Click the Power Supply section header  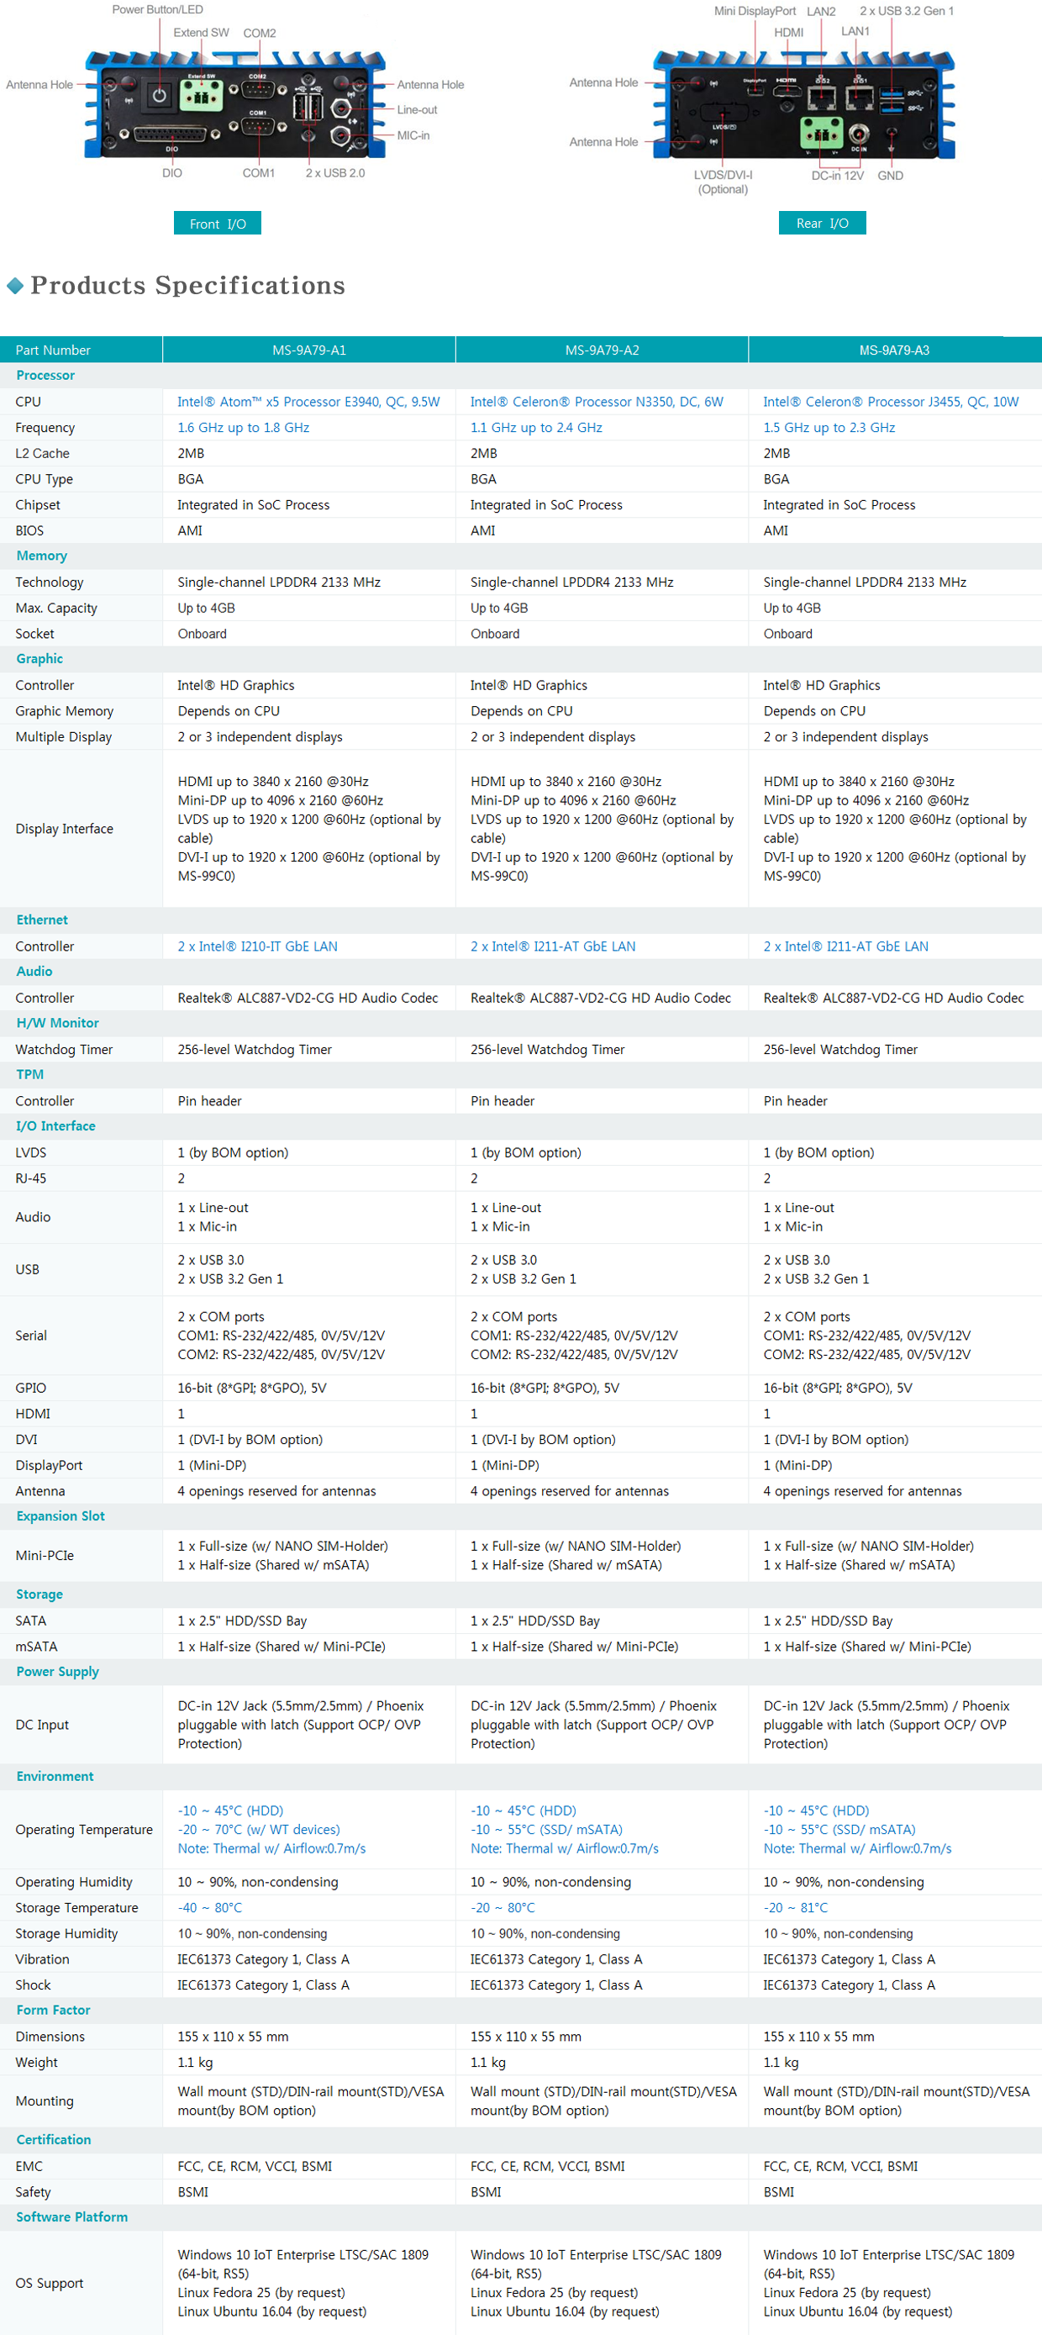[x=57, y=1672]
